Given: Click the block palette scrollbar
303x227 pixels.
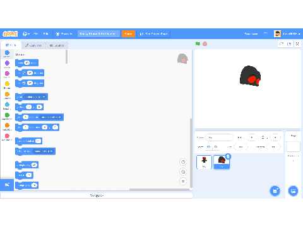Looking at the screenshot, I should tap(67, 57).
